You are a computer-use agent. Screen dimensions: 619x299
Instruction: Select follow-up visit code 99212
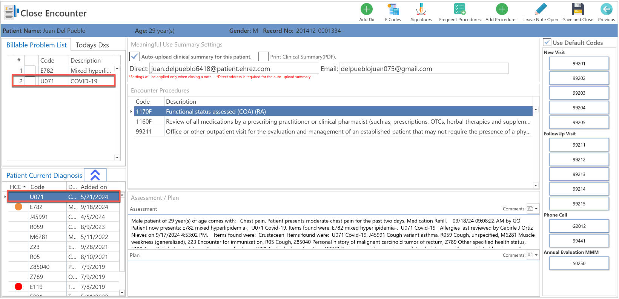tap(579, 159)
